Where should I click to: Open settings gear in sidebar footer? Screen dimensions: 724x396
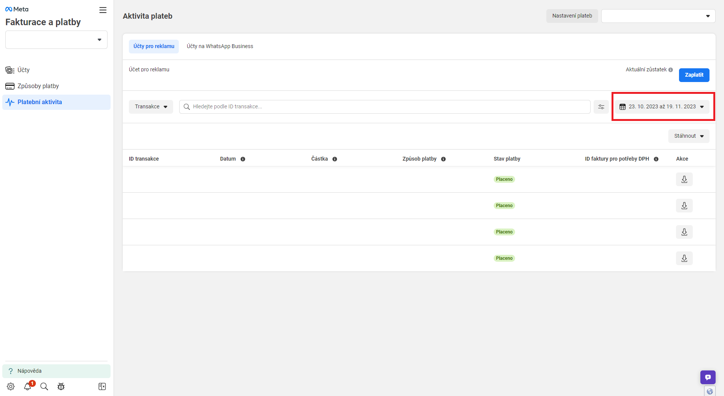click(x=11, y=386)
